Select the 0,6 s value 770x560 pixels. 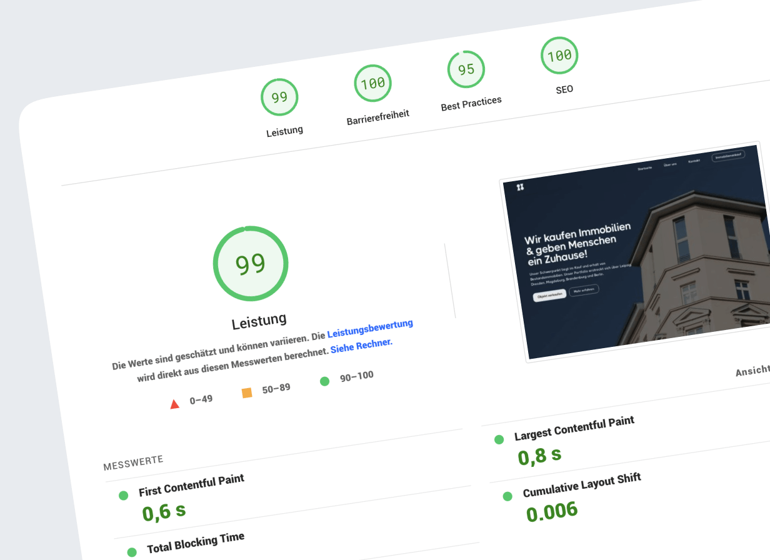(164, 512)
